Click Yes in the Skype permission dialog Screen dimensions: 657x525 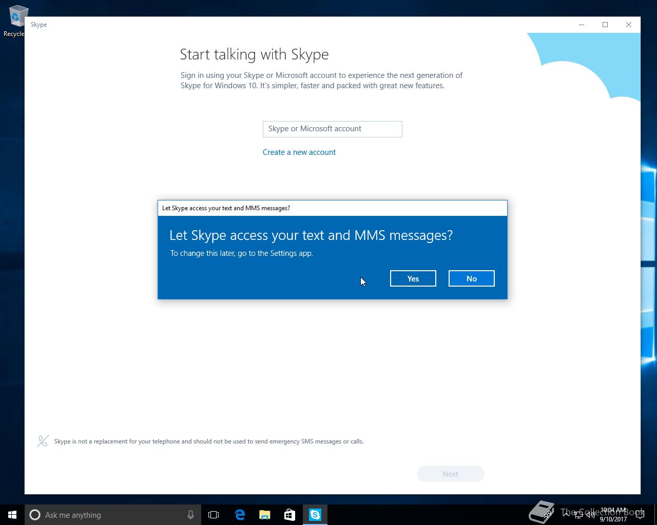413,278
